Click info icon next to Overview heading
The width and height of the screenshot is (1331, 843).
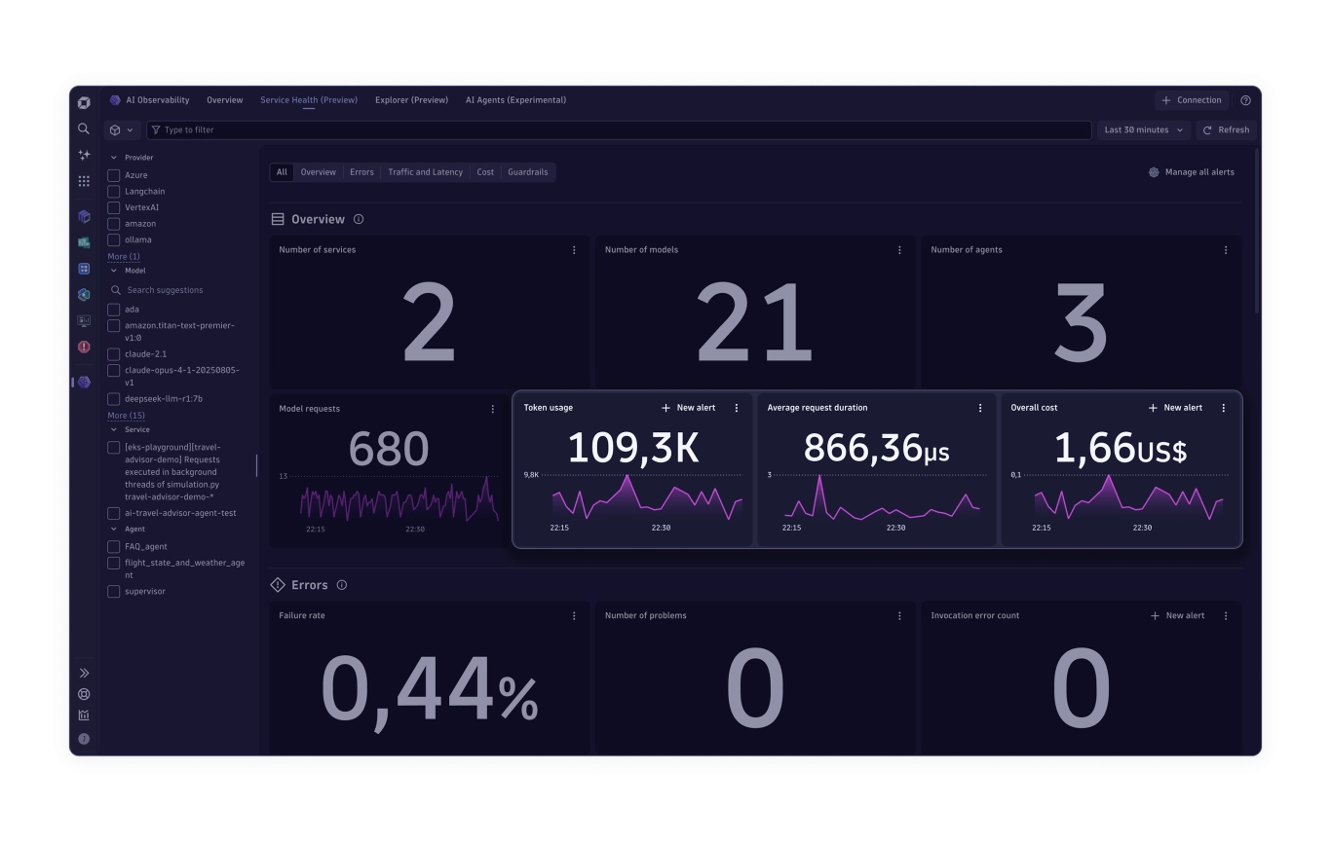[x=359, y=220]
